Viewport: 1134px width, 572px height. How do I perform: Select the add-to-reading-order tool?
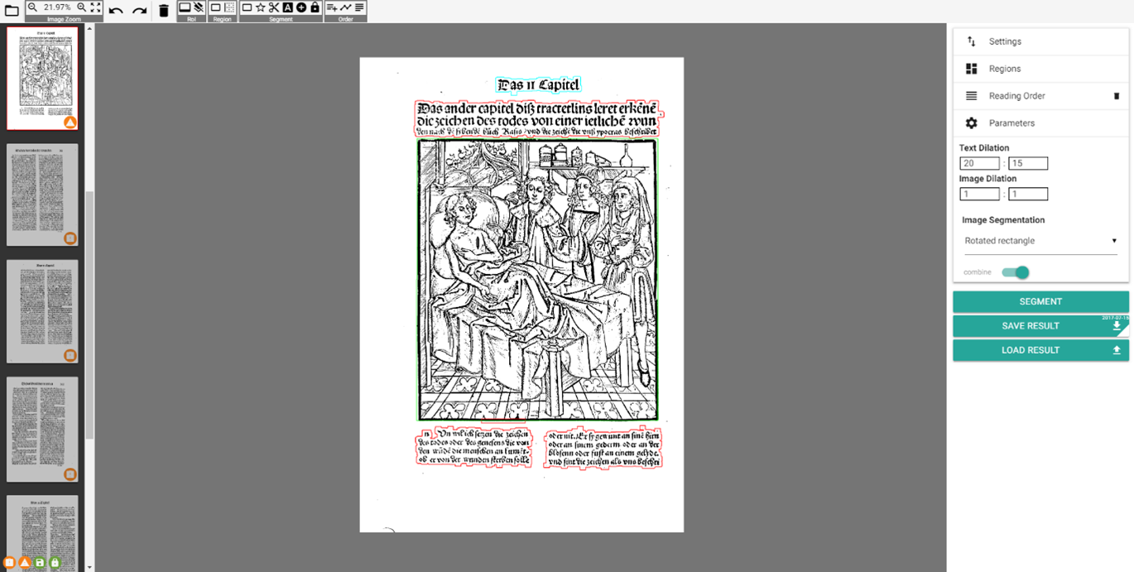332,7
